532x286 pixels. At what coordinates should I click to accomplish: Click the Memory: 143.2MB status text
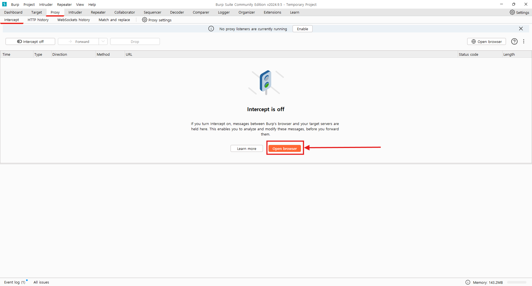click(x=488, y=283)
